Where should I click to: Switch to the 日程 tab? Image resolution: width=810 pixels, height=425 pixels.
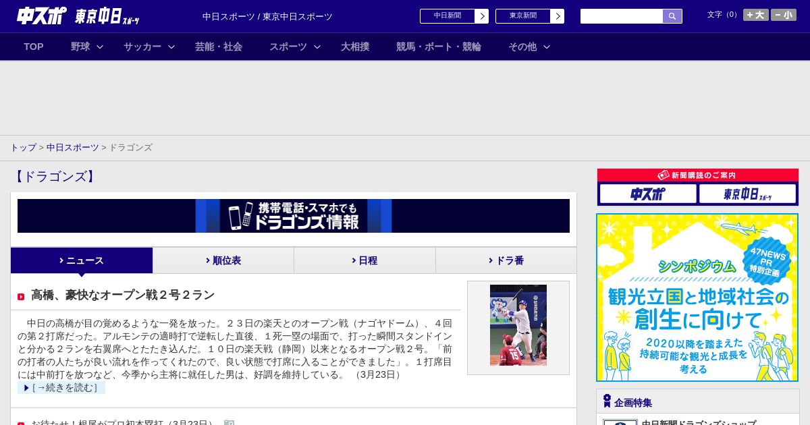[364, 260]
